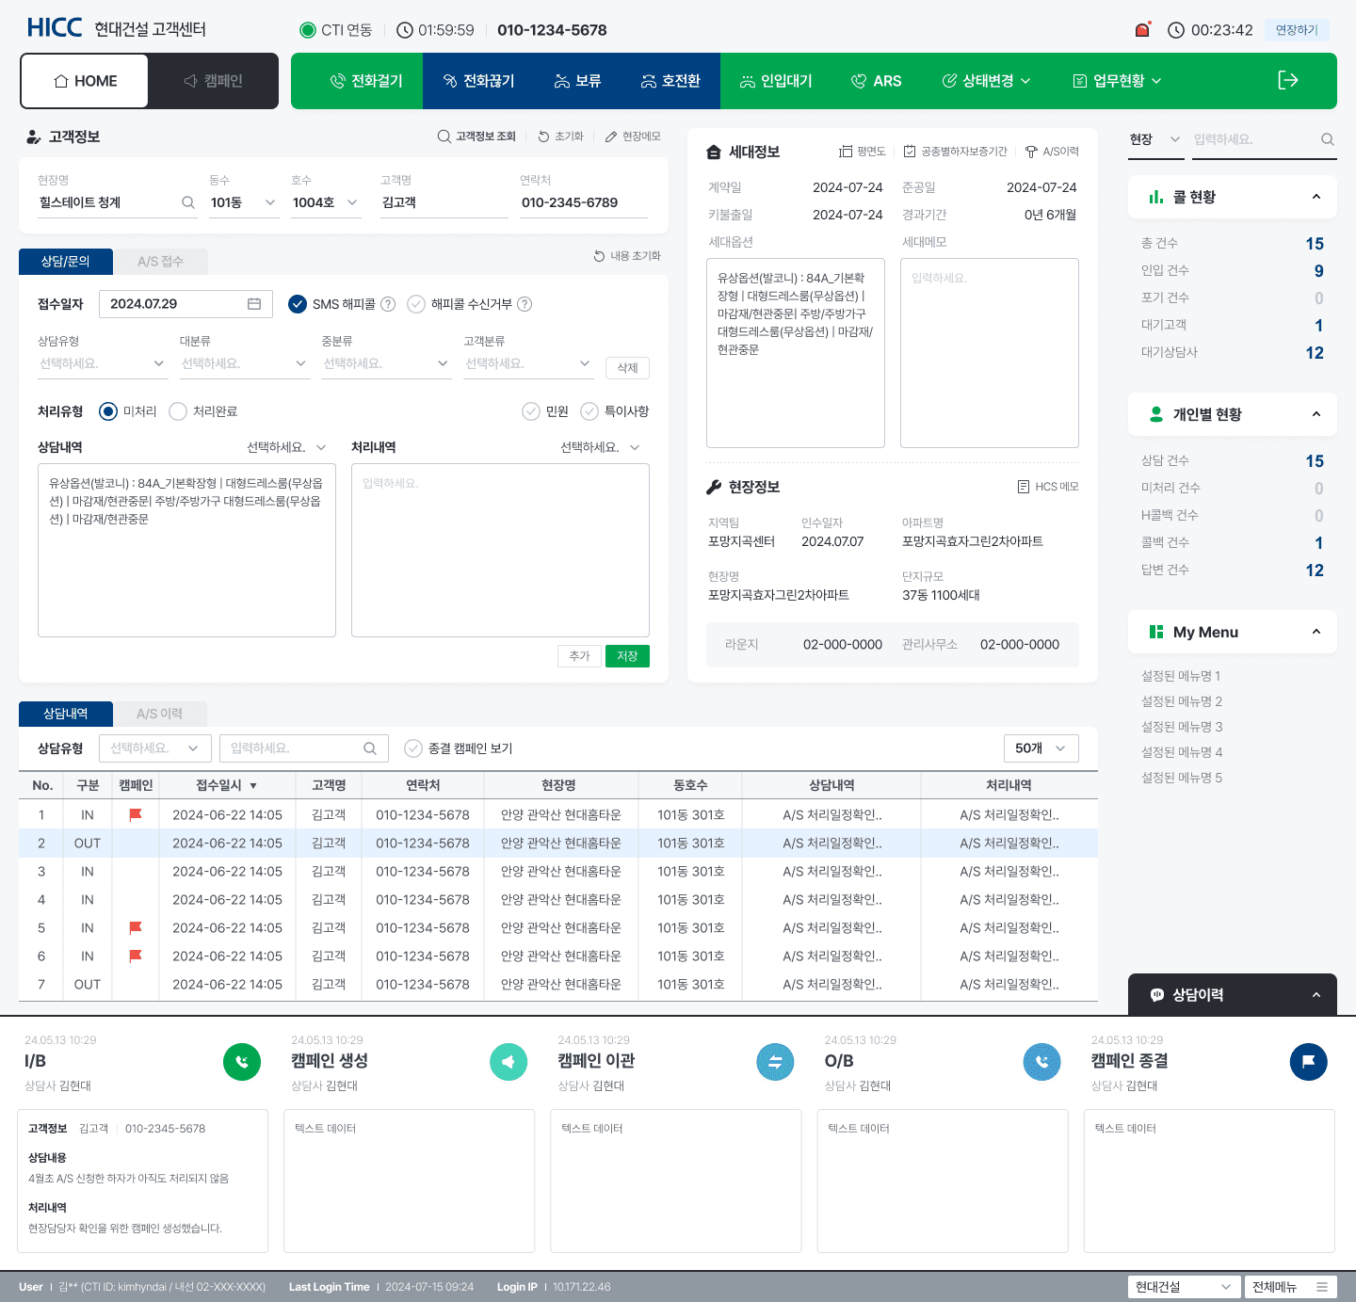Click the logout icon in green toolbar
1356x1302 pixels.
coord(1287,81)
